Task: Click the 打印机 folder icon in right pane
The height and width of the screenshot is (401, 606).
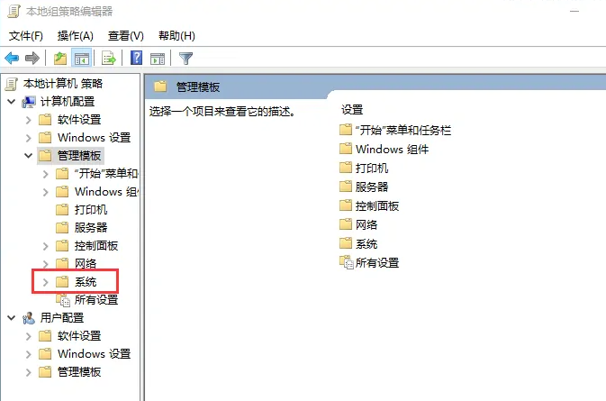Action: 346,168
